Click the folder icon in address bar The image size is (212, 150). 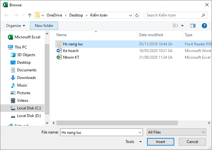(37, 15)
